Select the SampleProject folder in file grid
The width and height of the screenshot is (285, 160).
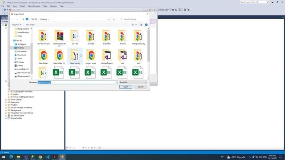pyautogui.click(x=107, y=56)
